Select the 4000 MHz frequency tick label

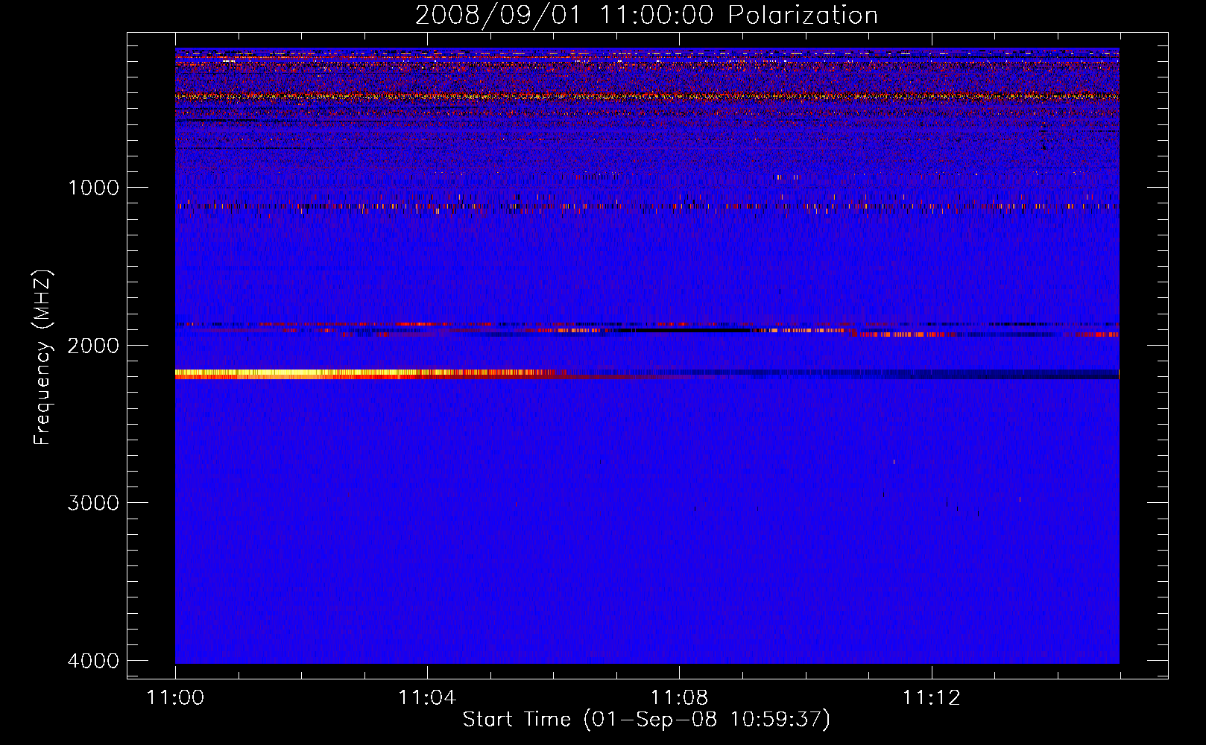pos(93,661)
